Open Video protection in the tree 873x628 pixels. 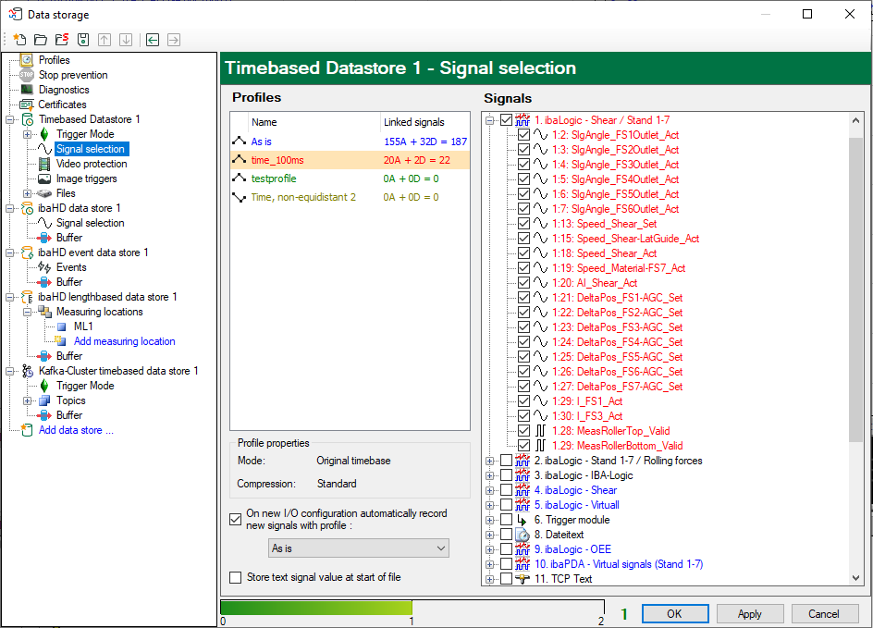[x=92, y=164]
